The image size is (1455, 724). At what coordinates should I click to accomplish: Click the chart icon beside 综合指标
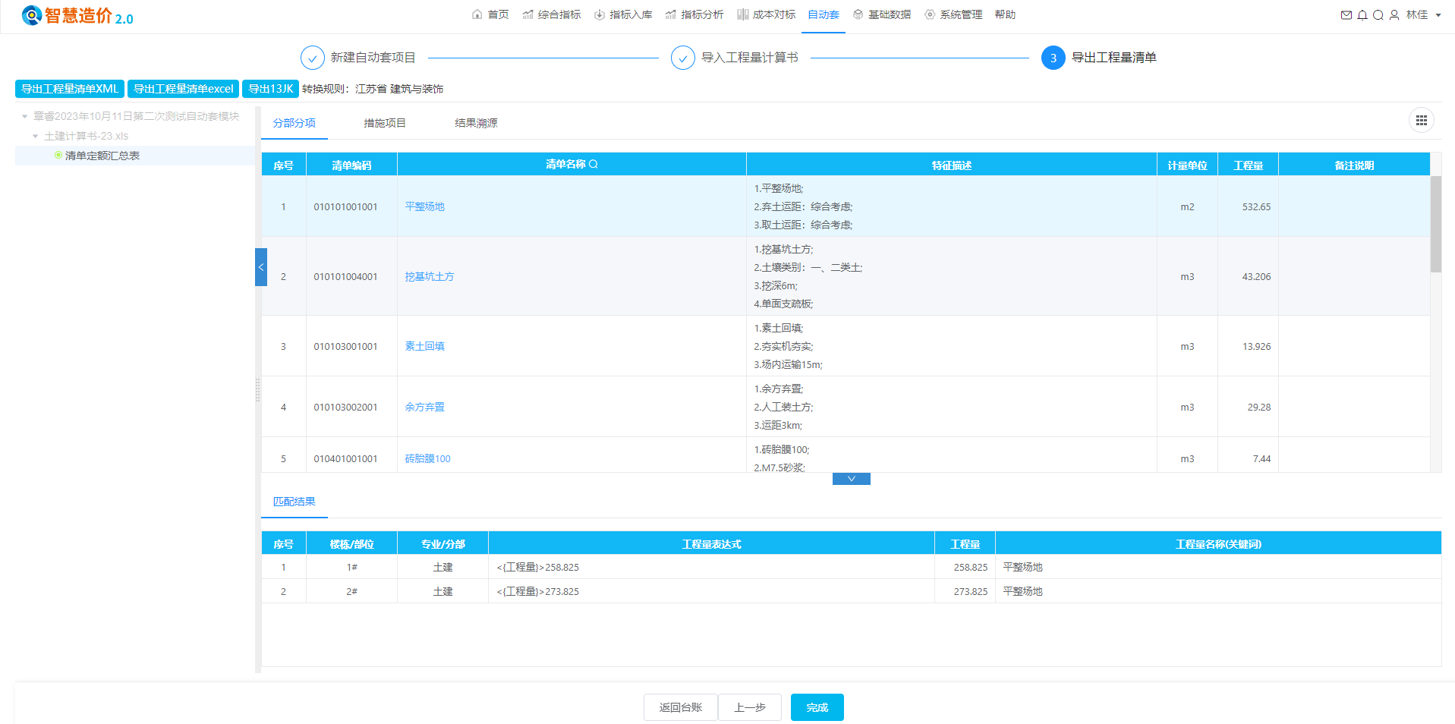tap(528, 14)
